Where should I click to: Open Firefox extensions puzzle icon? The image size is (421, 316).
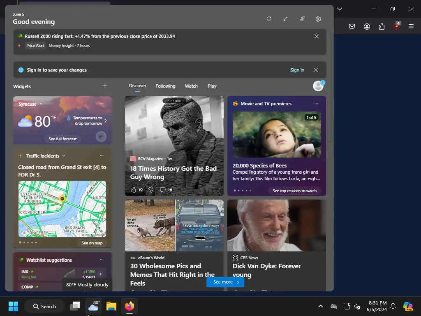click(382, 26)
